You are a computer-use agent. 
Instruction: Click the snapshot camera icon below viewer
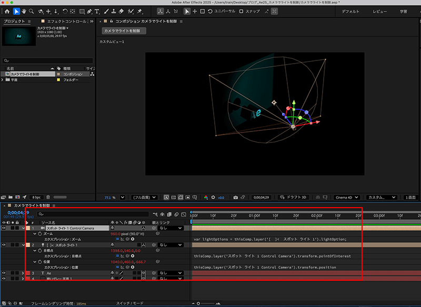coord(235,197)
